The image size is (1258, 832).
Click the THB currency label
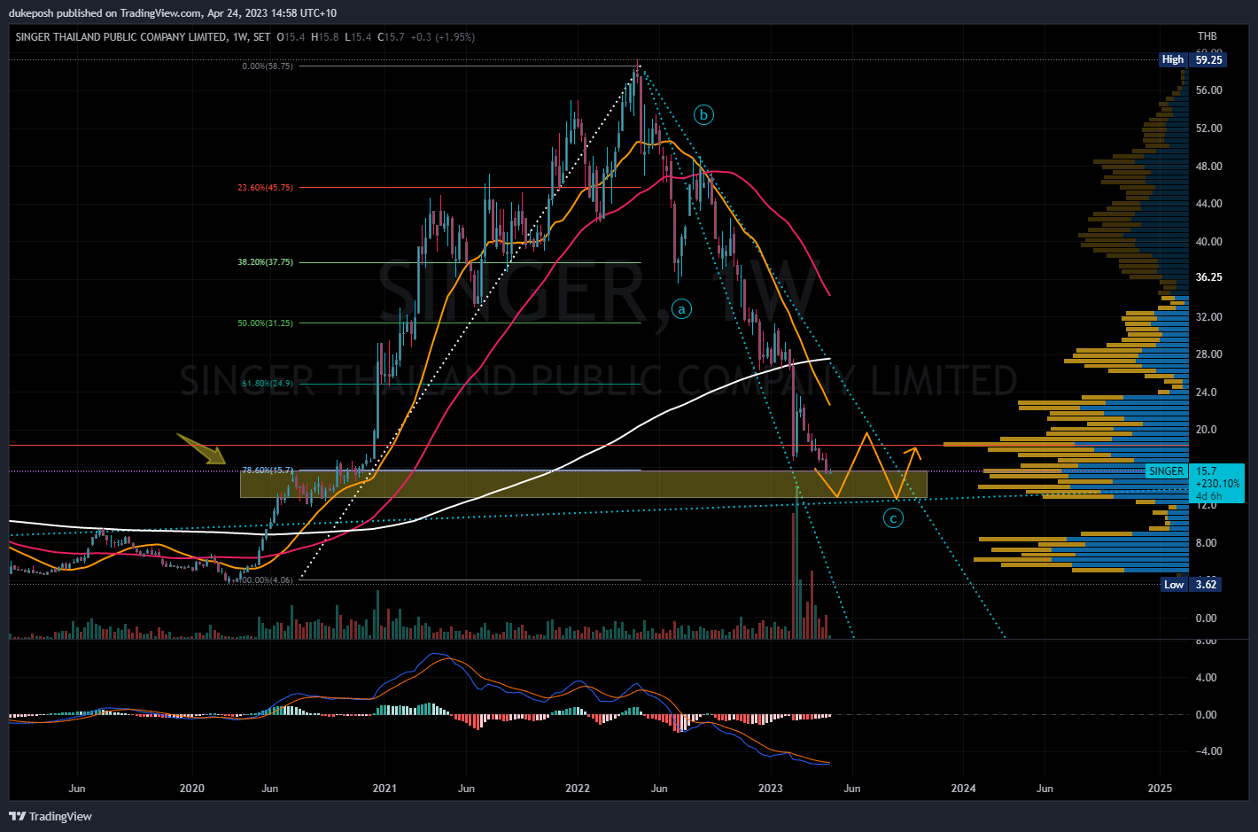point(1207,36)
